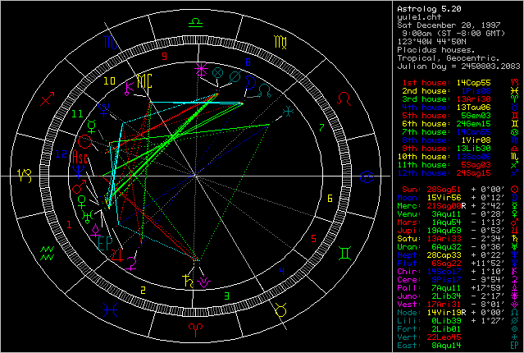The image size is (524, 353).
Task: Select the 'yule1.cht' file name text
Action: [x=419, y=17]
